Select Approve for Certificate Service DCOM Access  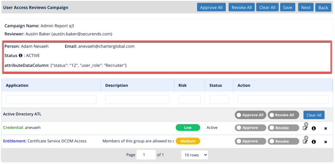click(x=250, y=141)
